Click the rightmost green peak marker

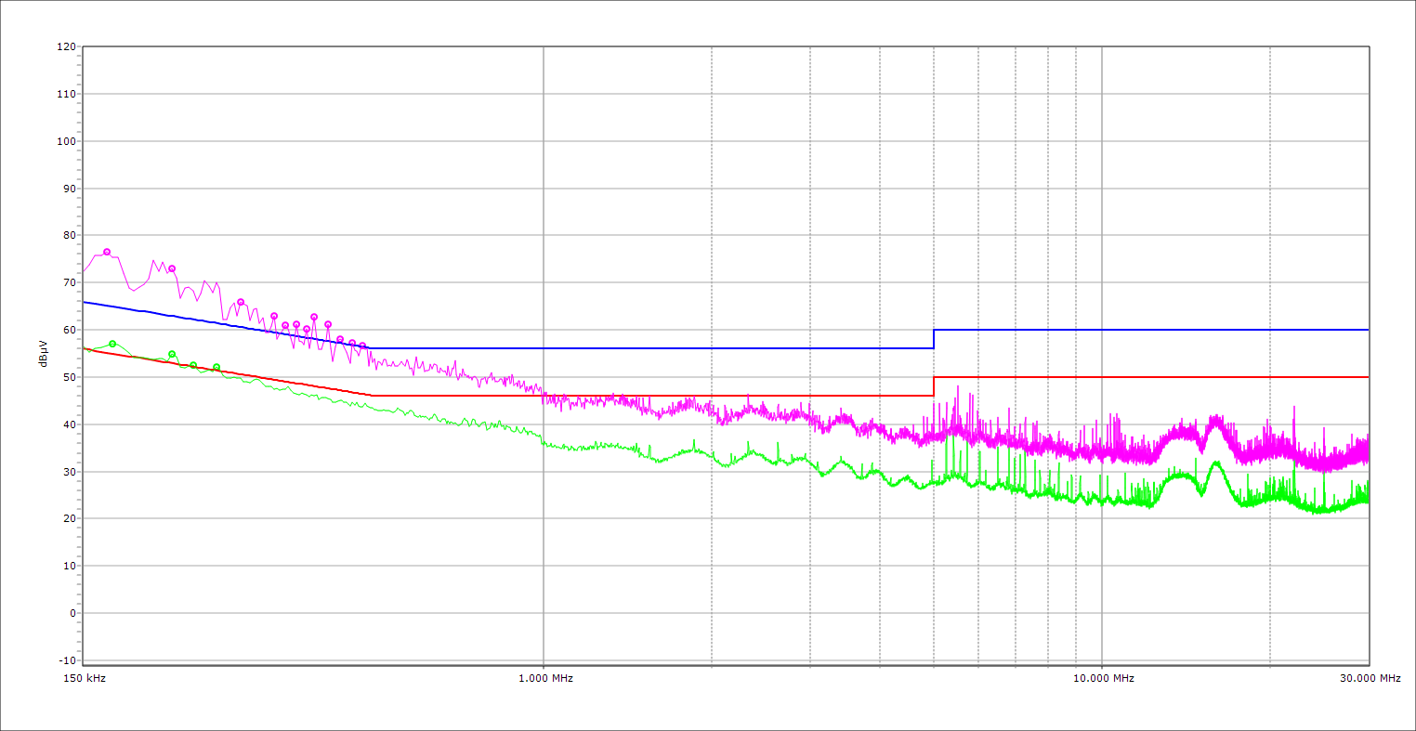pyautogui.click(x=216, y=367)
